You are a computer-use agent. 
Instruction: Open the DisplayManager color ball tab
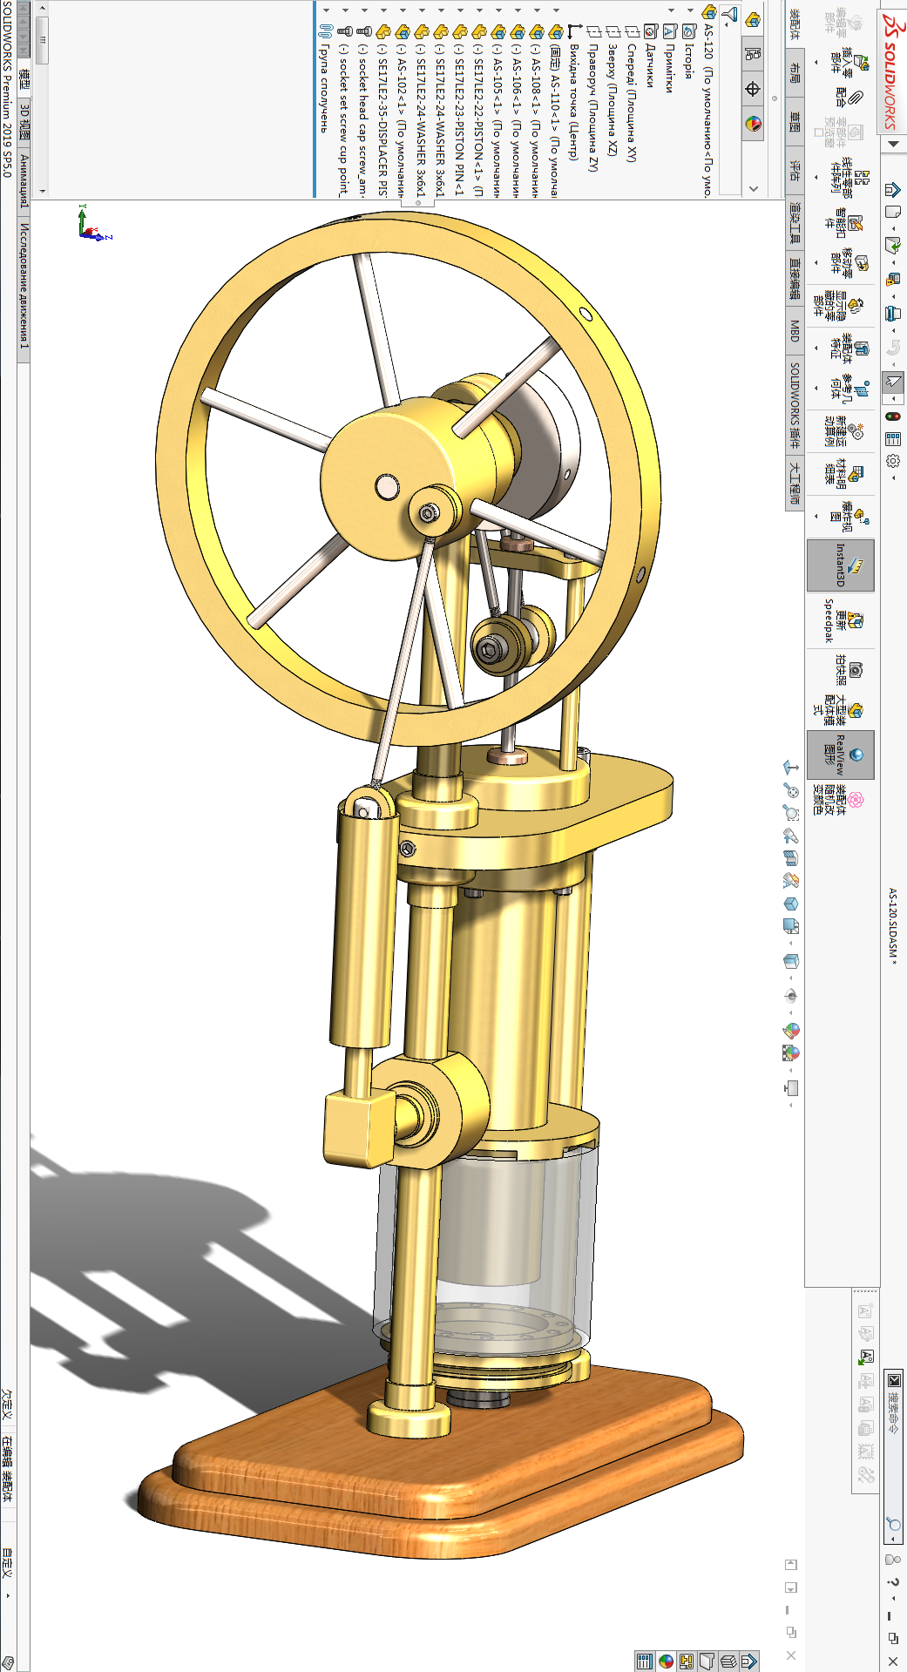point(753,124)
